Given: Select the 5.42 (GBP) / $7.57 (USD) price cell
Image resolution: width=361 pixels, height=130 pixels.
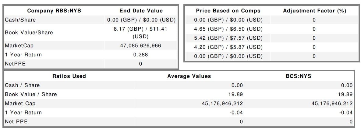Looking at the screenshot, I should click(228, 38).
